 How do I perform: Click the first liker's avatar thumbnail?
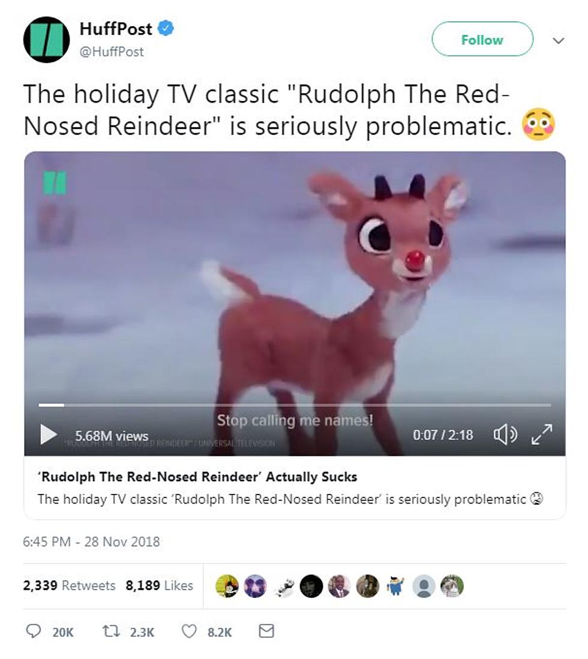(x=227, y=586)
